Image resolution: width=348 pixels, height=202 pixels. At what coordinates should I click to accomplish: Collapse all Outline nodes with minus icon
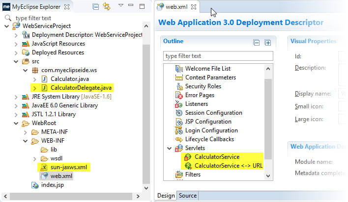point(257,42)
